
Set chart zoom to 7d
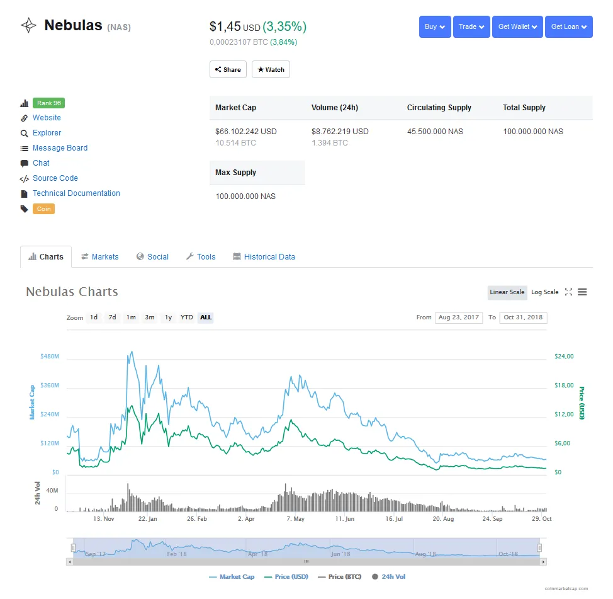113,317
